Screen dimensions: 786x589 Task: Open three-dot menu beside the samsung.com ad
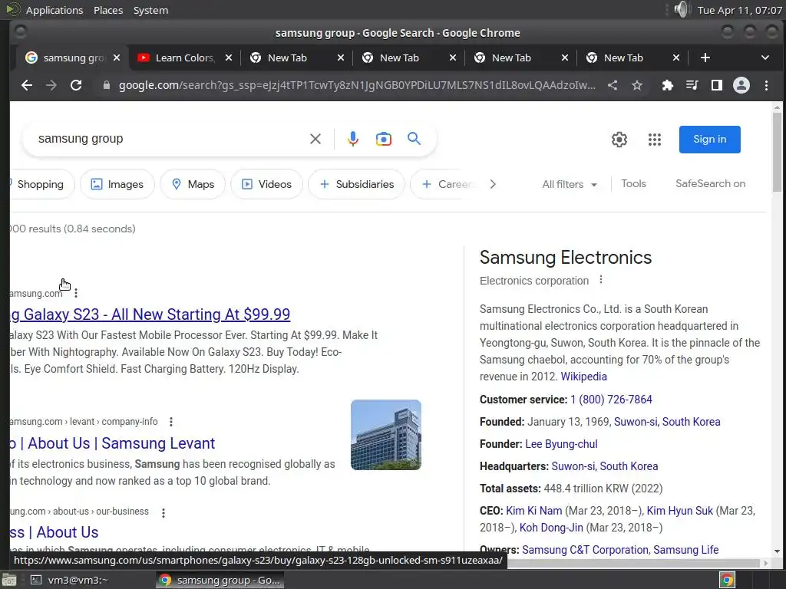coord(76,293)
